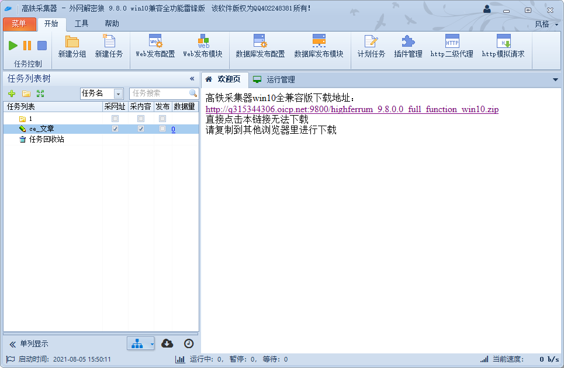Select the 开始 ribbon tab
The height and width of the screenshot is (368, 564).
tap(51, 24)
